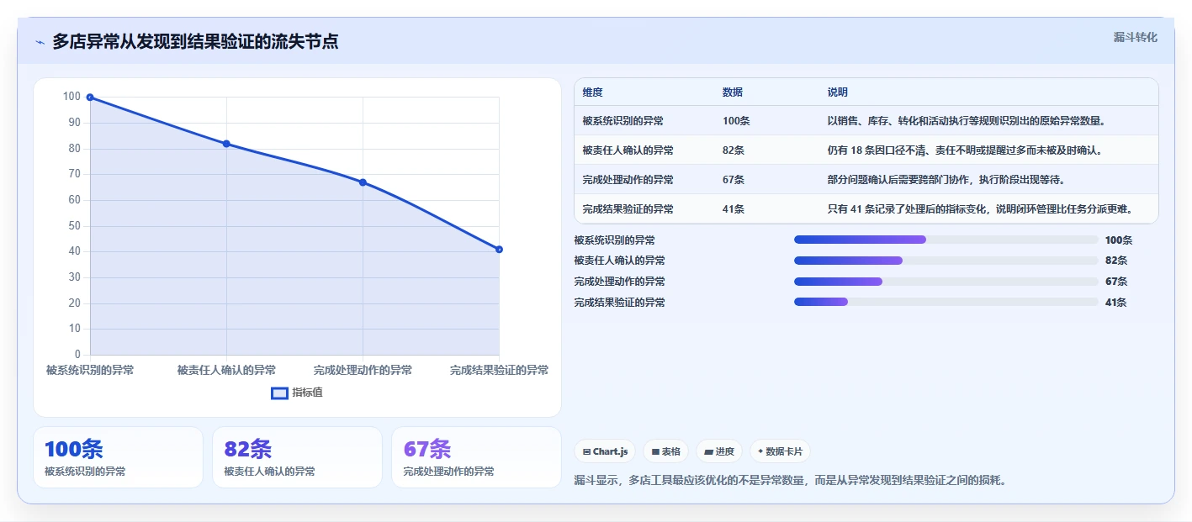
Task: Click the 说明 column header
Action: tap(837, 92)
